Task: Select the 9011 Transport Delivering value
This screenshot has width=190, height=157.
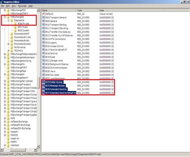Action: 57,28
